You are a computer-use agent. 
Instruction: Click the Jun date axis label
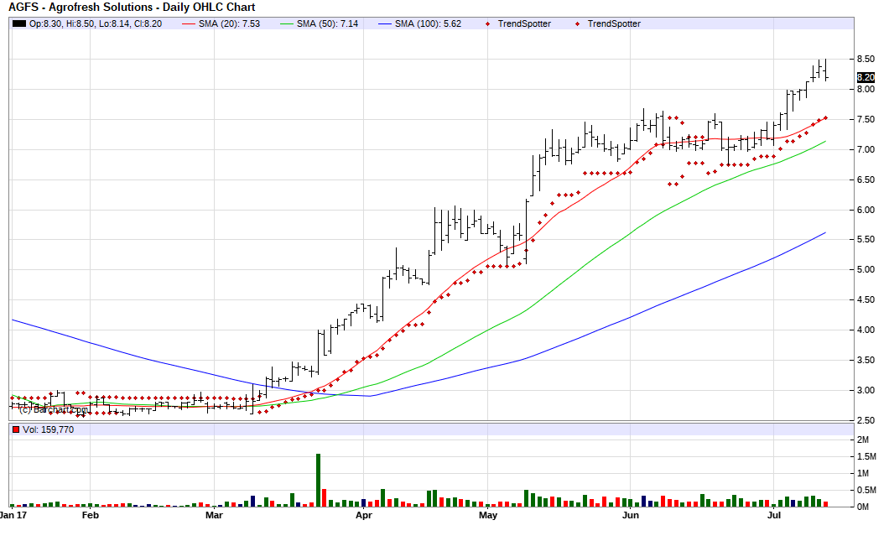click(631, 516)
